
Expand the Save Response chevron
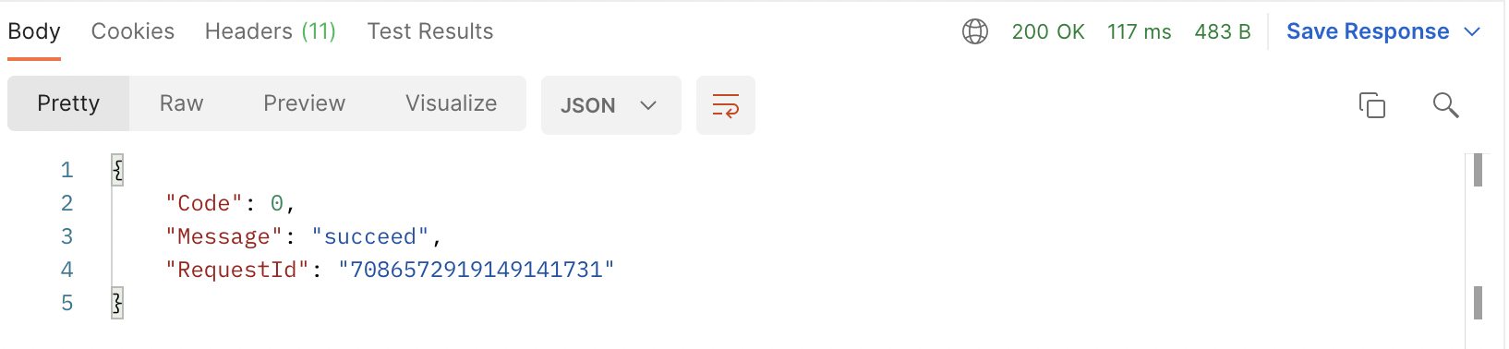point(1472,31)
